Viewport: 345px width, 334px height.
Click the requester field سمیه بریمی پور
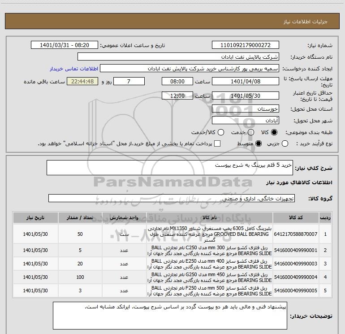coord(190,69)
